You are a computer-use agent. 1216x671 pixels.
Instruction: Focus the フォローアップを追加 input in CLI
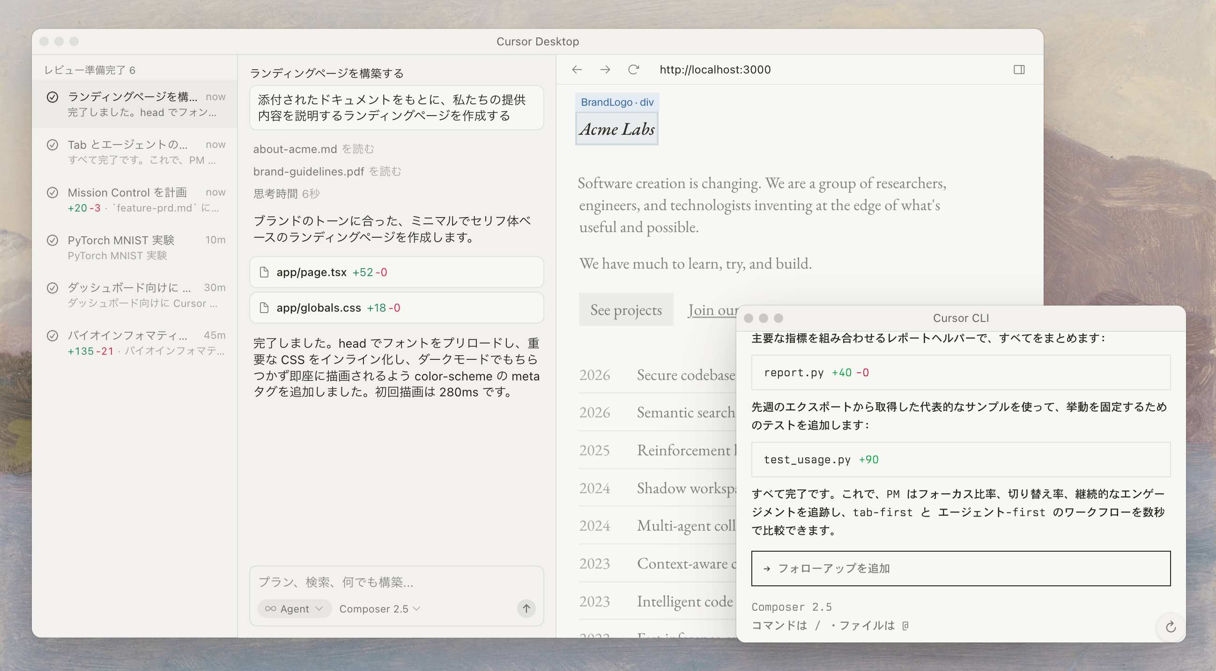(961, 569)
